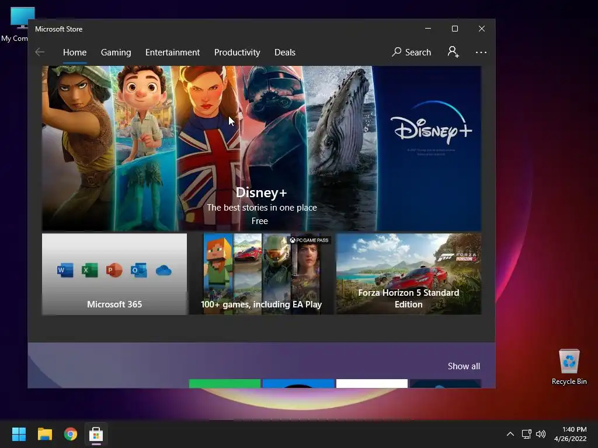Open 100+ games including EA Play tile
The image size is (598, 448).
[x=261, y=274]
